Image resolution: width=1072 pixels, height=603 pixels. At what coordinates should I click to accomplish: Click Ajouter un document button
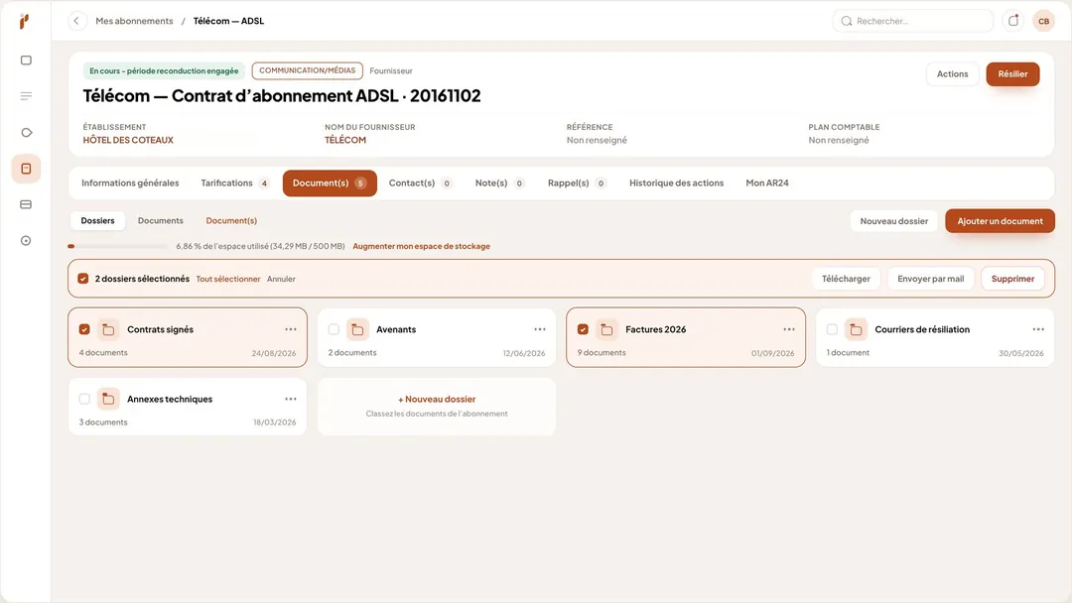1000,220
